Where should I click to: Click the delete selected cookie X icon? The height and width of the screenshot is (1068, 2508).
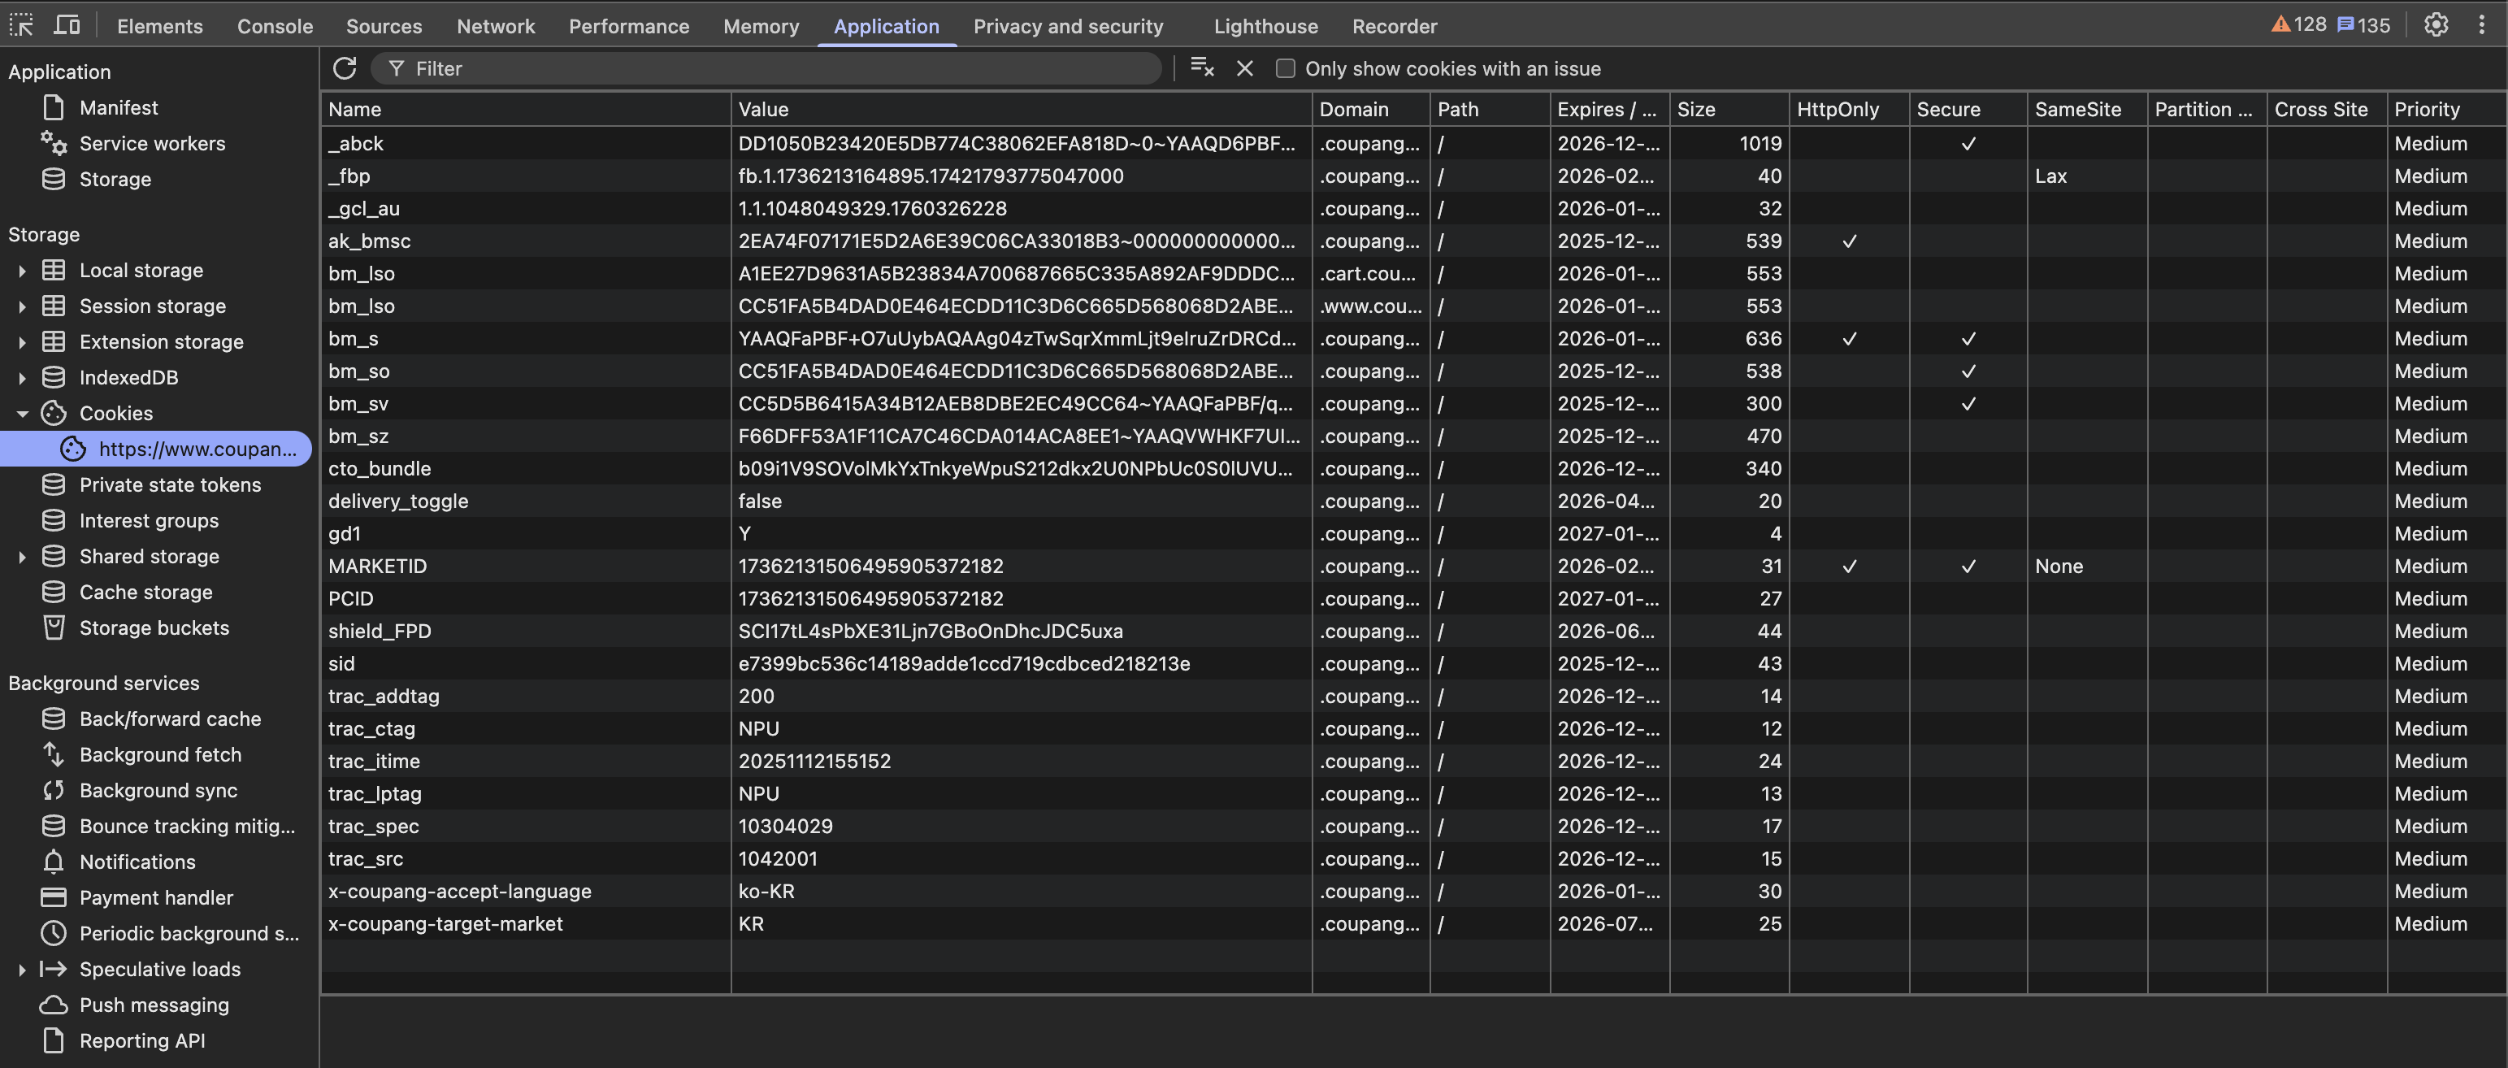click(x=1244, y=68)
